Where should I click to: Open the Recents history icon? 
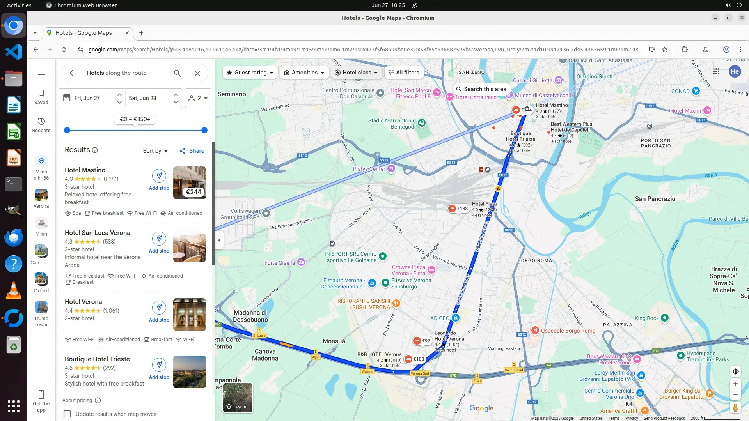point(41,125)
